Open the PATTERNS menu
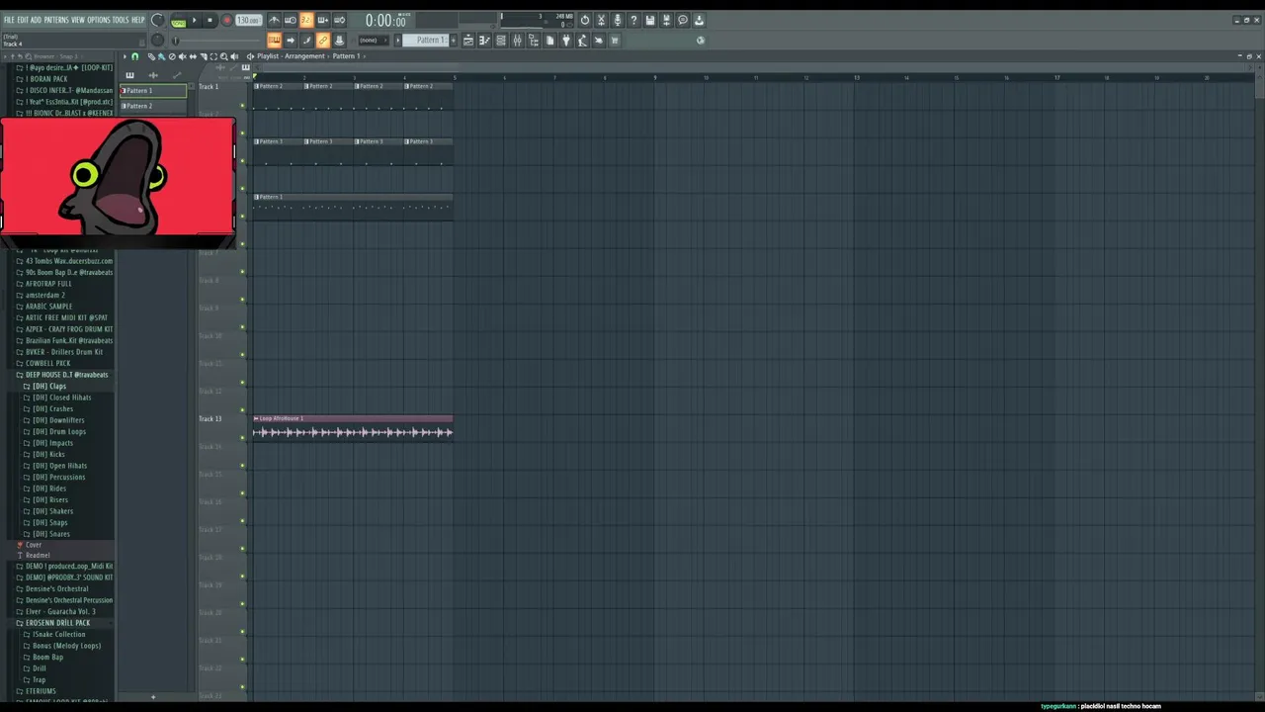This screenshot has height=712, width=1265. point(56,20)
